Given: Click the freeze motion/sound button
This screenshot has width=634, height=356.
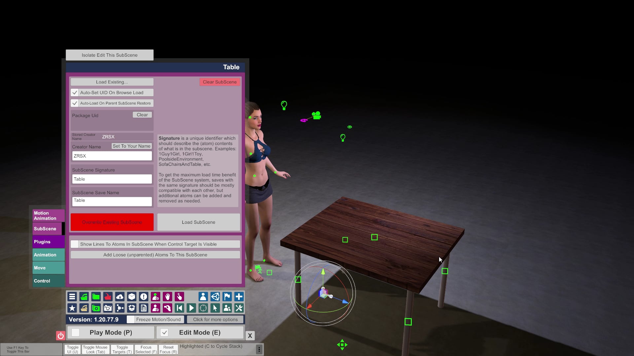Looking at the screenshot, I should tap(158, 319).
